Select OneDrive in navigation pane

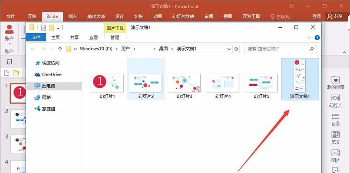(x=48, y=74)
